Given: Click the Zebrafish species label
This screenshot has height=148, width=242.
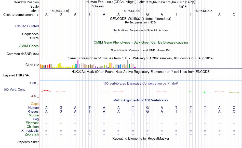Looking at the screenshot, I should tap(32, 134).
